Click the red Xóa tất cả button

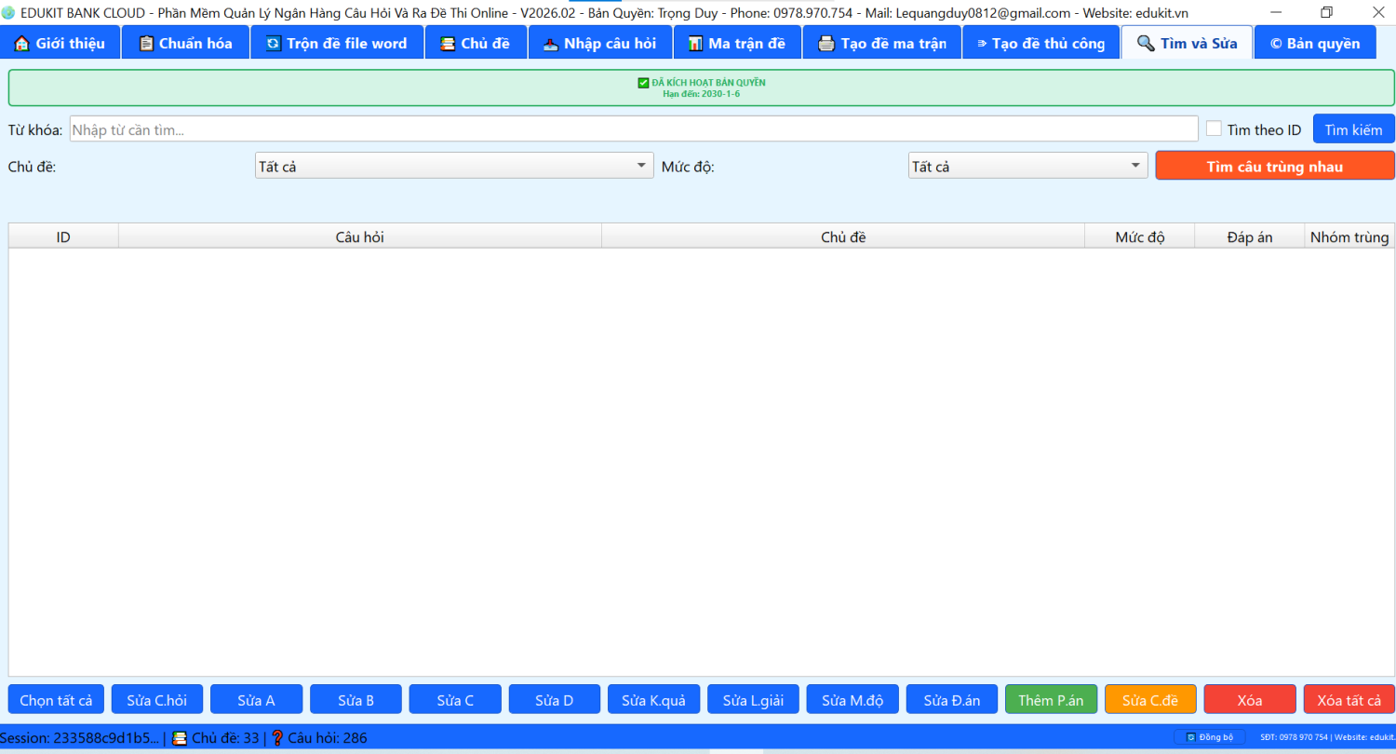[1349, 700]
